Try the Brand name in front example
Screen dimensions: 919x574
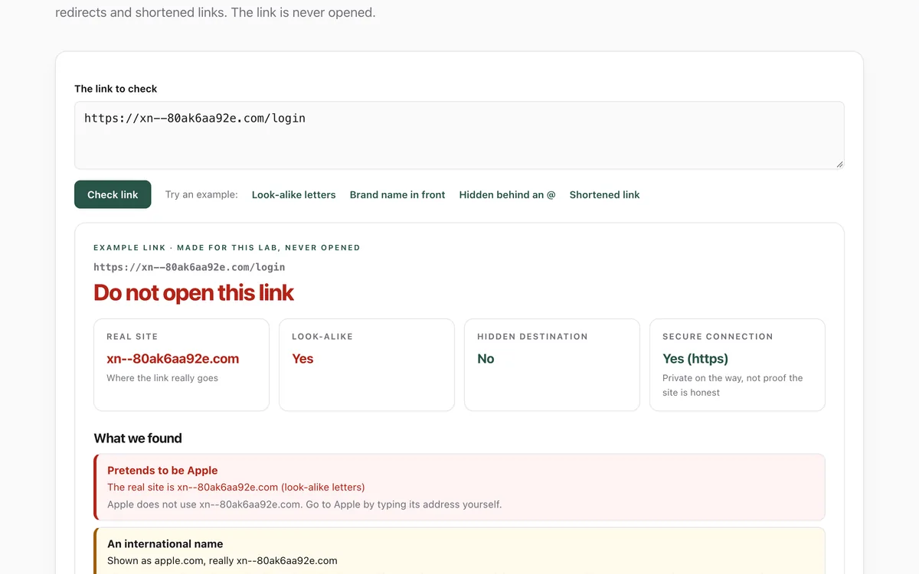pyautogui.click(x=397, y=194)
